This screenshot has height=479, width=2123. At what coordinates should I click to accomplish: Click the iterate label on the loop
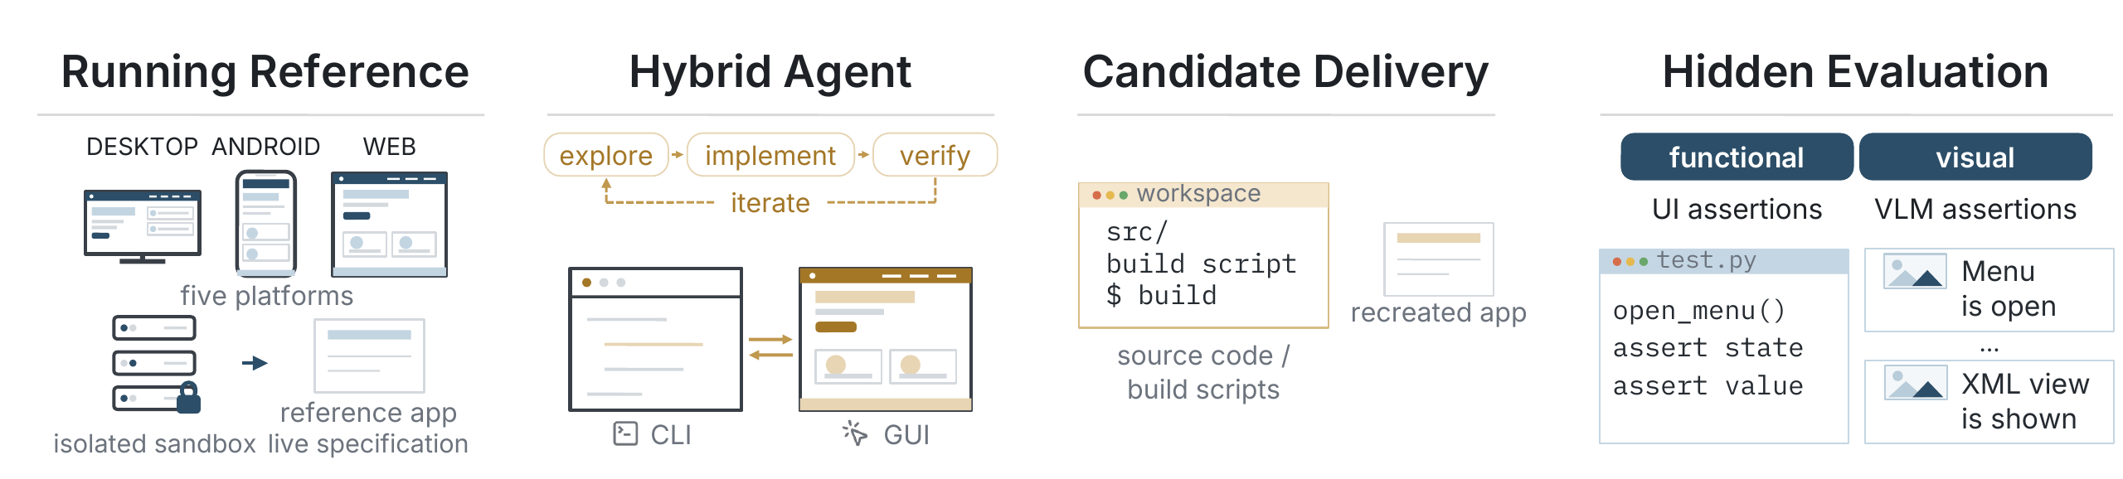[770, 202]
